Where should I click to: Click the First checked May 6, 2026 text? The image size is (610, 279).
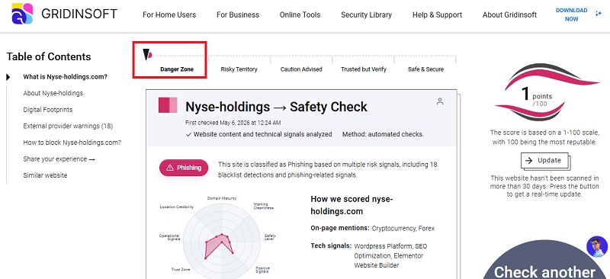[x=233, y=123]
